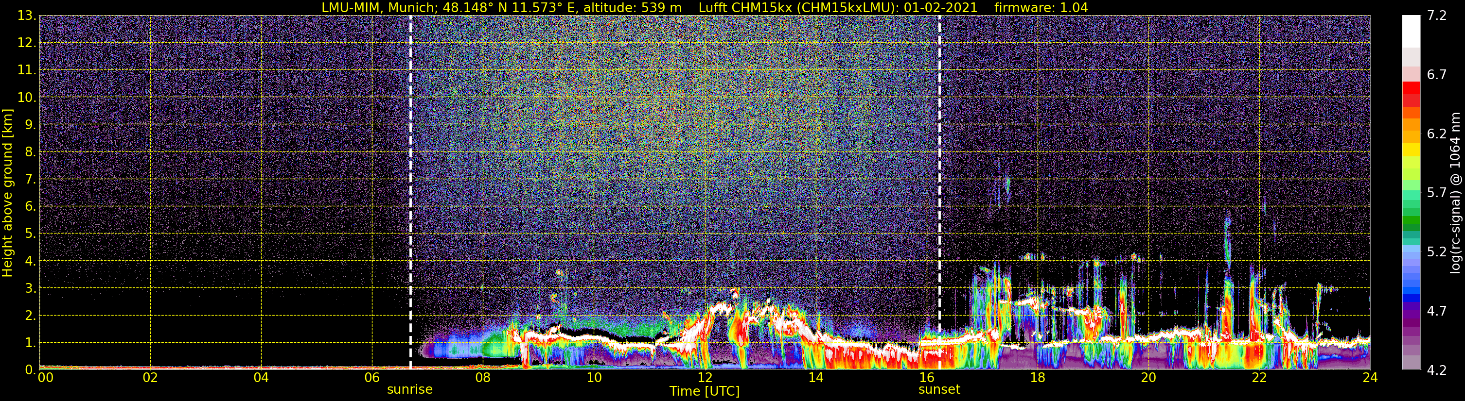This screenshot has height=401, width=1465.
Task: Click the y-axis tick label 9
Action: click(x=31, y=124)
